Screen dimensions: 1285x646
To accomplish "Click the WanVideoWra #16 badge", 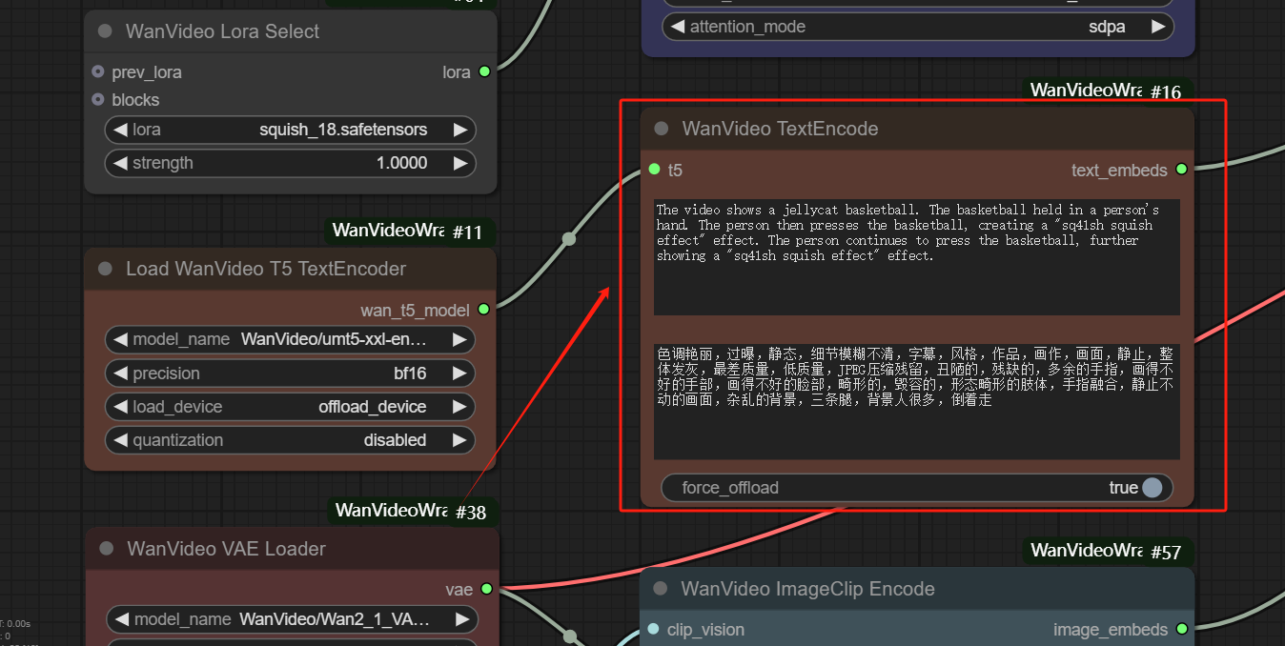I will 1106,91.
